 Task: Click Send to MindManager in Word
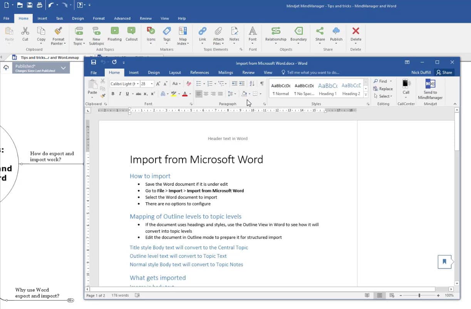click(x=430, y=89)
